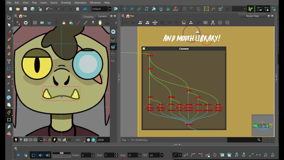Expand the Camera toolbar overflow chevron
The image size is (284, 160).
[x=116, y=23]
